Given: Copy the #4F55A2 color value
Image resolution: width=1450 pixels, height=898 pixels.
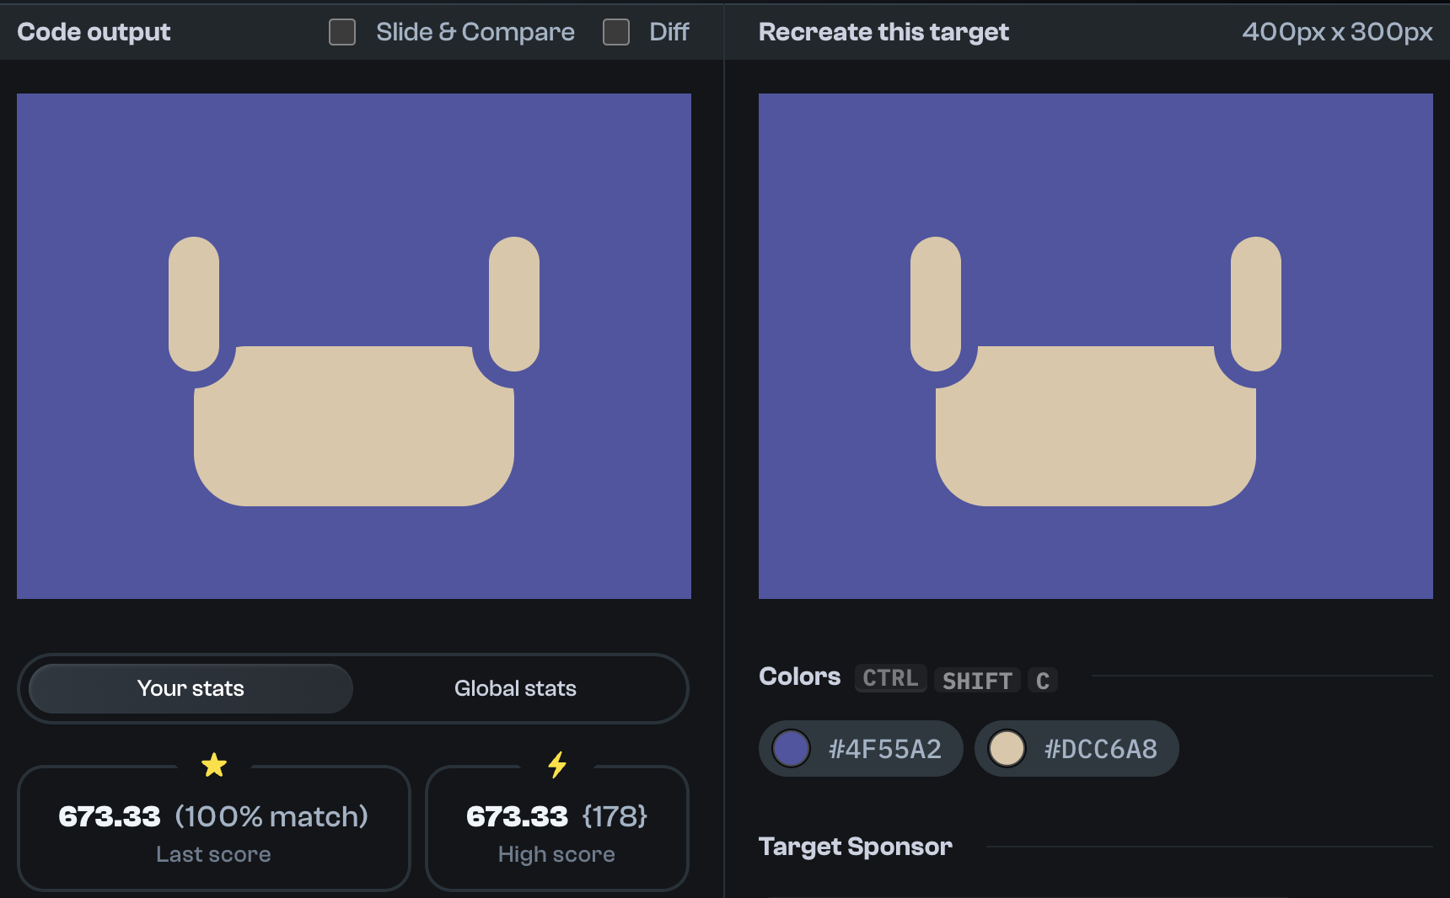Looking at the screenshot, I should pyautogui.click(x=884, y=748).
